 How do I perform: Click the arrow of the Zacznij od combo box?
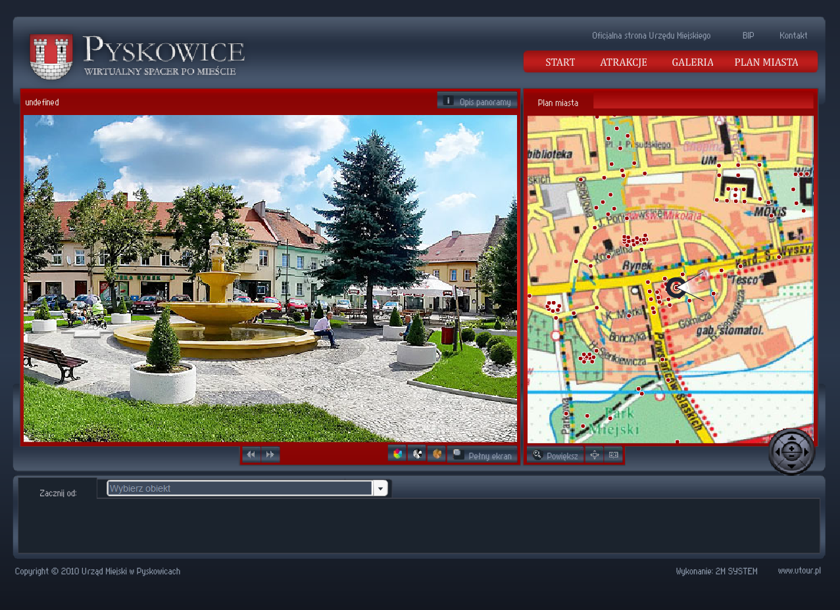tap(381, 488)
